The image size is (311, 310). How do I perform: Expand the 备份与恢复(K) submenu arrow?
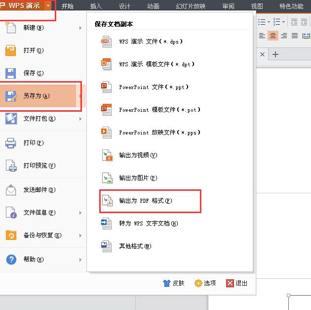(x=80, y=235)
